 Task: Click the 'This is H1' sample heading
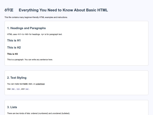coord(14,41)
